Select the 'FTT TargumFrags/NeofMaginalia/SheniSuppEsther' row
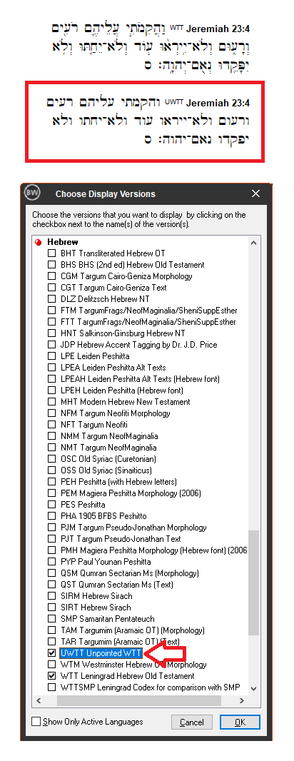Viewport: 294px width, 761px height. [x=148, y=322]
